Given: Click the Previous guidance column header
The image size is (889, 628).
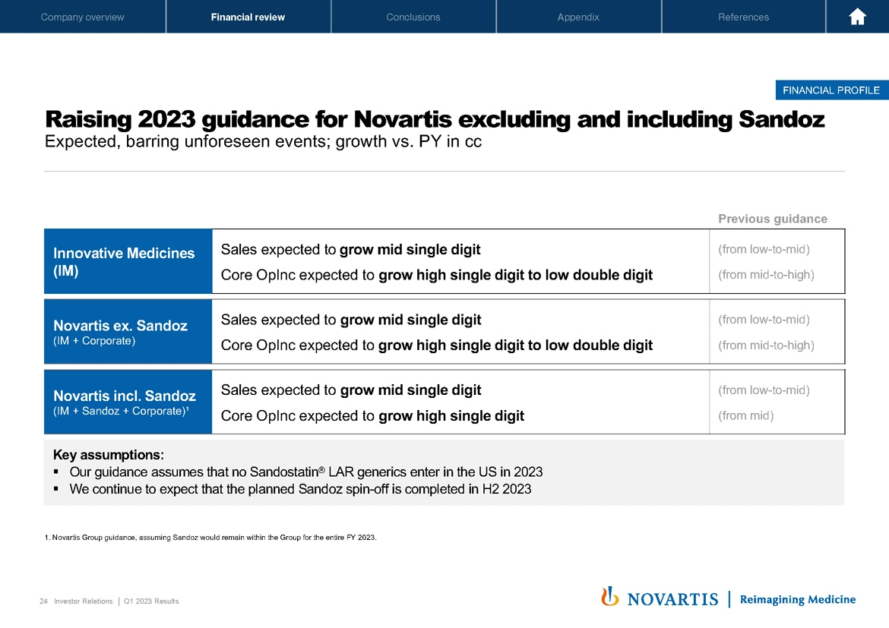Looking at the screenshot, I should pos(773,219).
